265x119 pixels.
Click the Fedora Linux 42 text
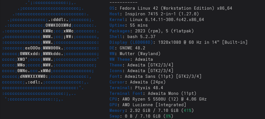138,8
